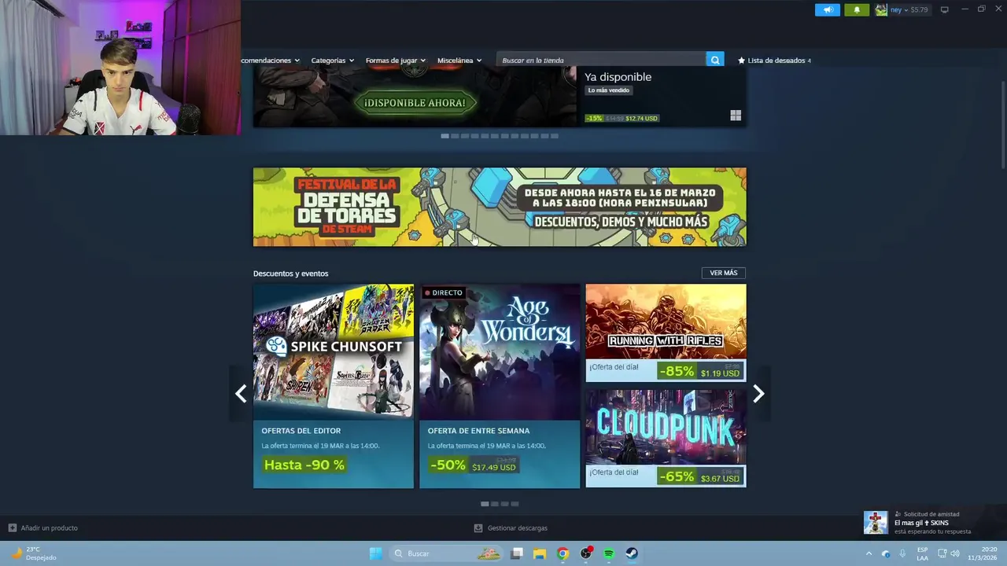The height and width of the screenshot is (566, 1007).
Task: Open Task View in the taskbar
Action: (516, 553)
